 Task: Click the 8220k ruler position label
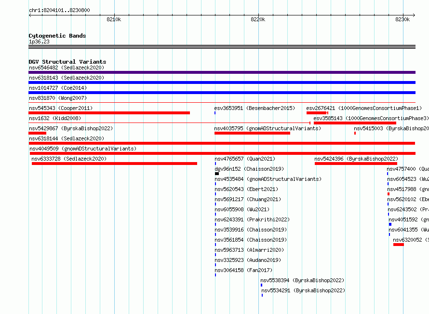tap(258, 19)
